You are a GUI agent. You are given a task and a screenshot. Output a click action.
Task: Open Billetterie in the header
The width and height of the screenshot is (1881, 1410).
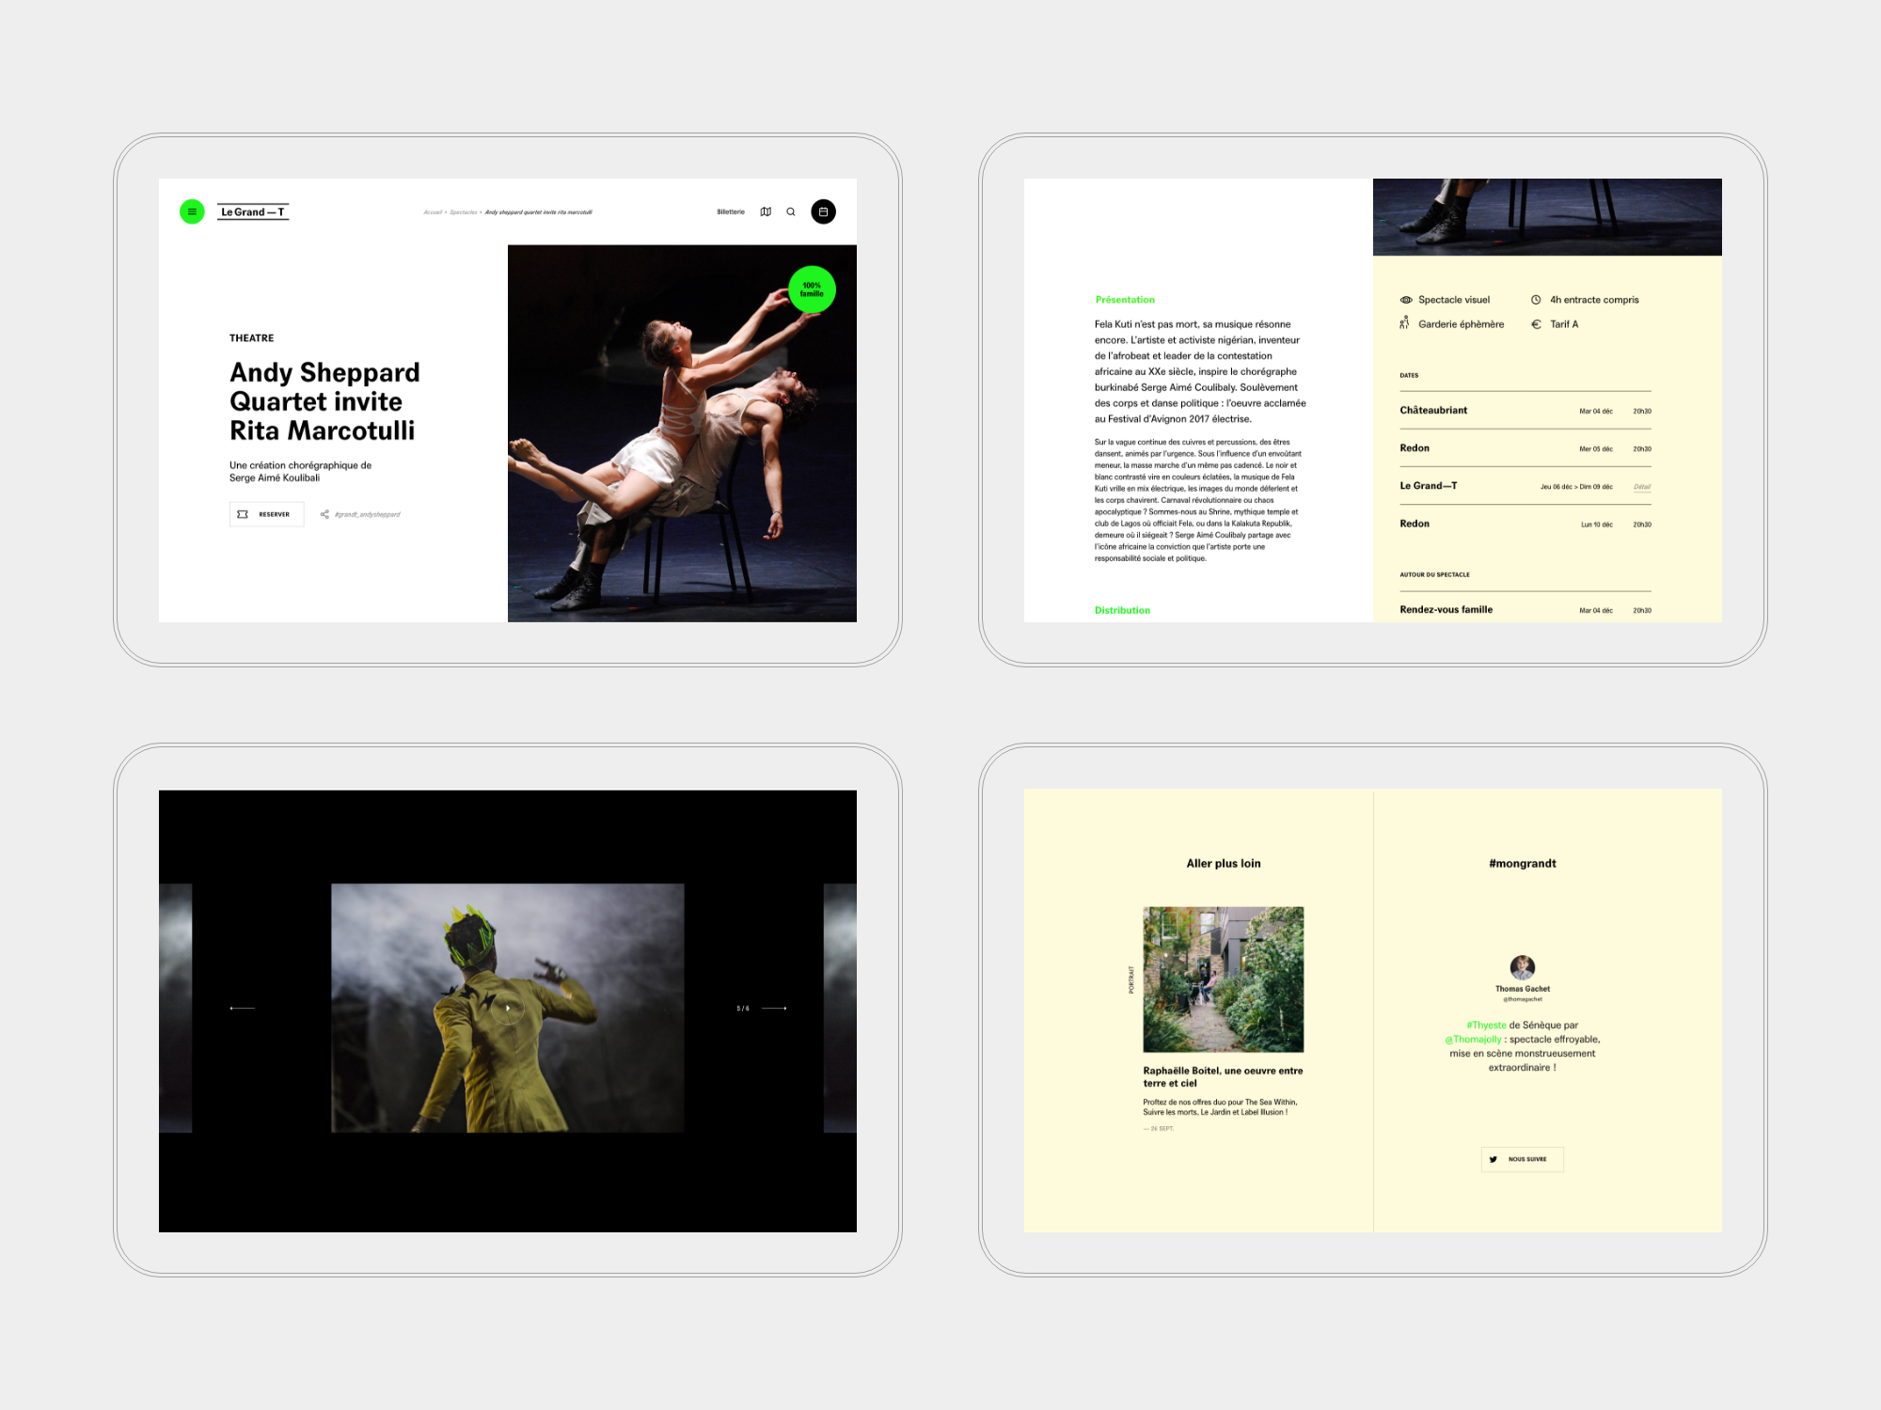click(x=730, y=211)
